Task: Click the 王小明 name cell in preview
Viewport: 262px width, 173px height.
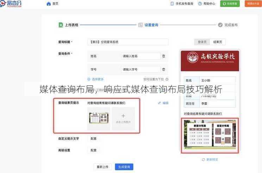Action: click(x=218, y=80)
